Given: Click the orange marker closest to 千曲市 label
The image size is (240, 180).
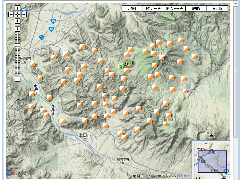Looking at the screenshot, I should [x=33, y=64].
